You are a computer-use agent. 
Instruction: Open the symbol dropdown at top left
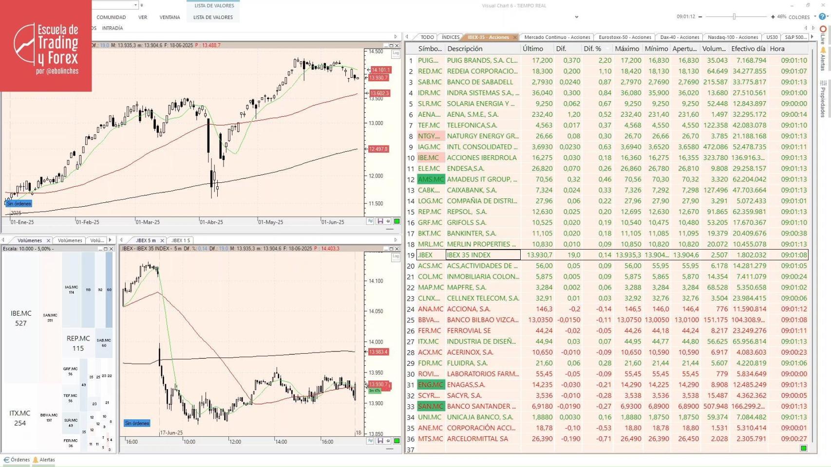click(x=135, y=5)
